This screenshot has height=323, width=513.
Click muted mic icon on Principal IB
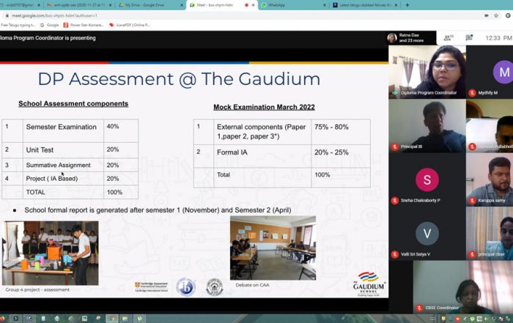pos(395,146)
